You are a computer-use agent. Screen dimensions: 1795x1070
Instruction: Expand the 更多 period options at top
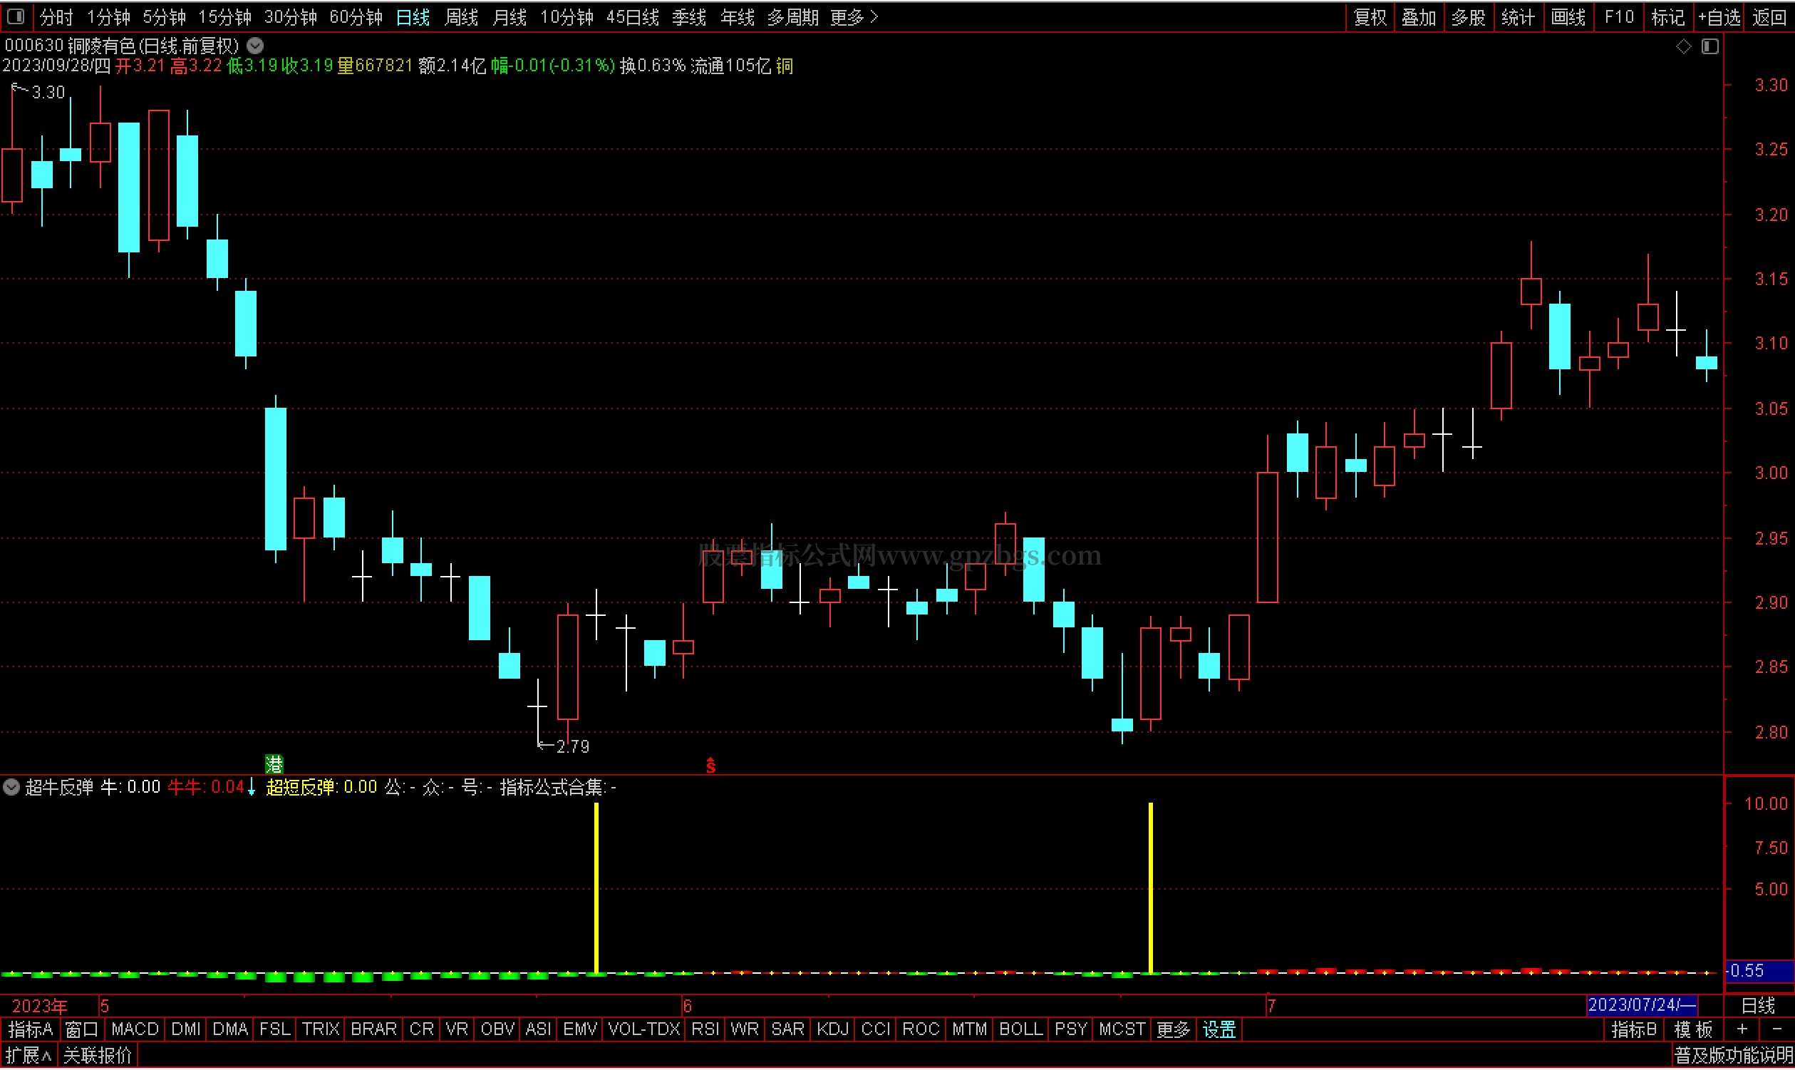[854, 17]
